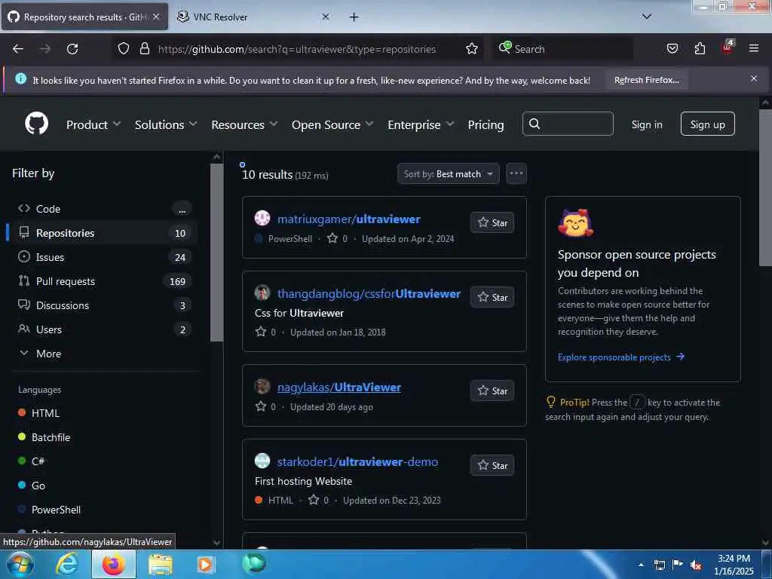Click the padlock site info icon
Screen dimensions: 772x579
point(144,49)
